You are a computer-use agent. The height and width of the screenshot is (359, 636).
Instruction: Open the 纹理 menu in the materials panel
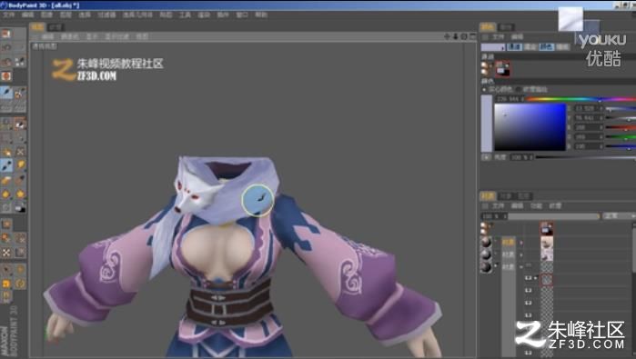click(555, 205)
